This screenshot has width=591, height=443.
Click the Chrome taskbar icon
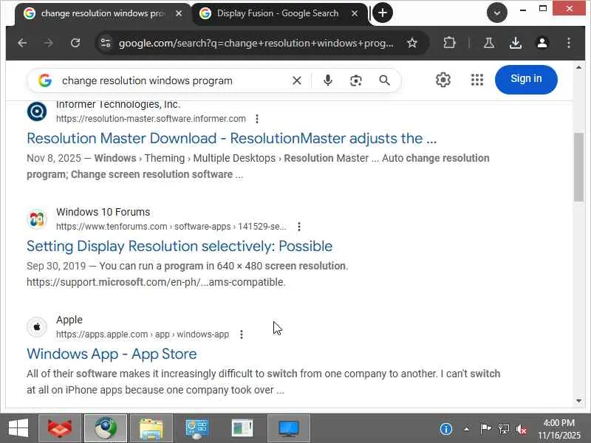pos(106,429)
